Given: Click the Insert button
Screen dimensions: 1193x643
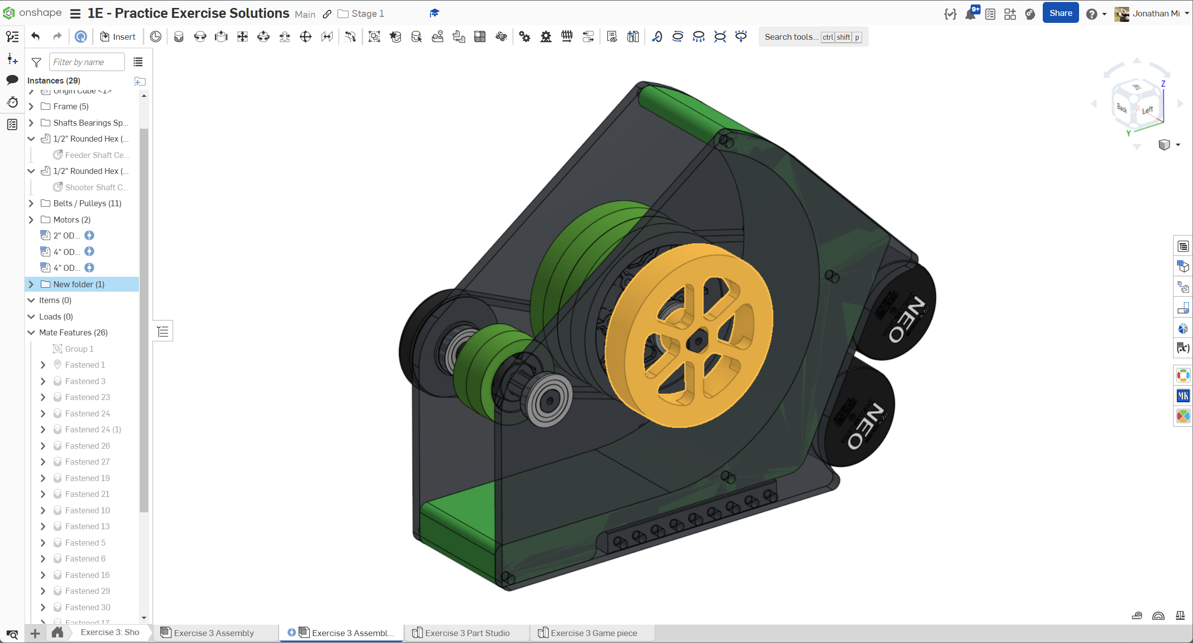Looking at the screenshot, I should (118, 37).
